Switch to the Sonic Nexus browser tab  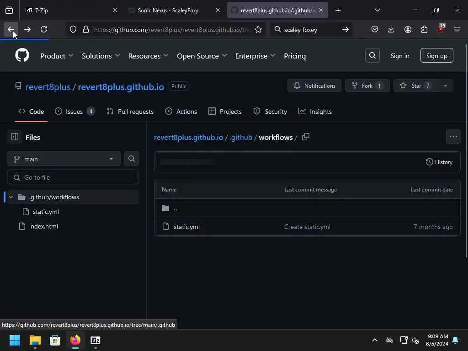[174, 10]
